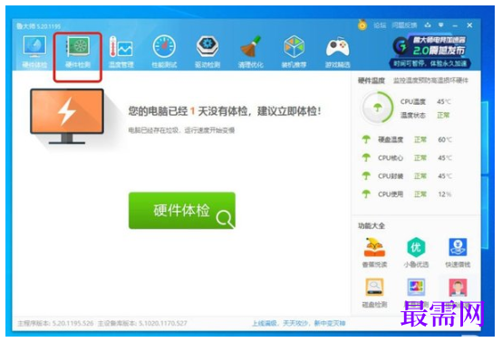
Task: Click the gold medal icon in title bar
Action: [362, 25]
